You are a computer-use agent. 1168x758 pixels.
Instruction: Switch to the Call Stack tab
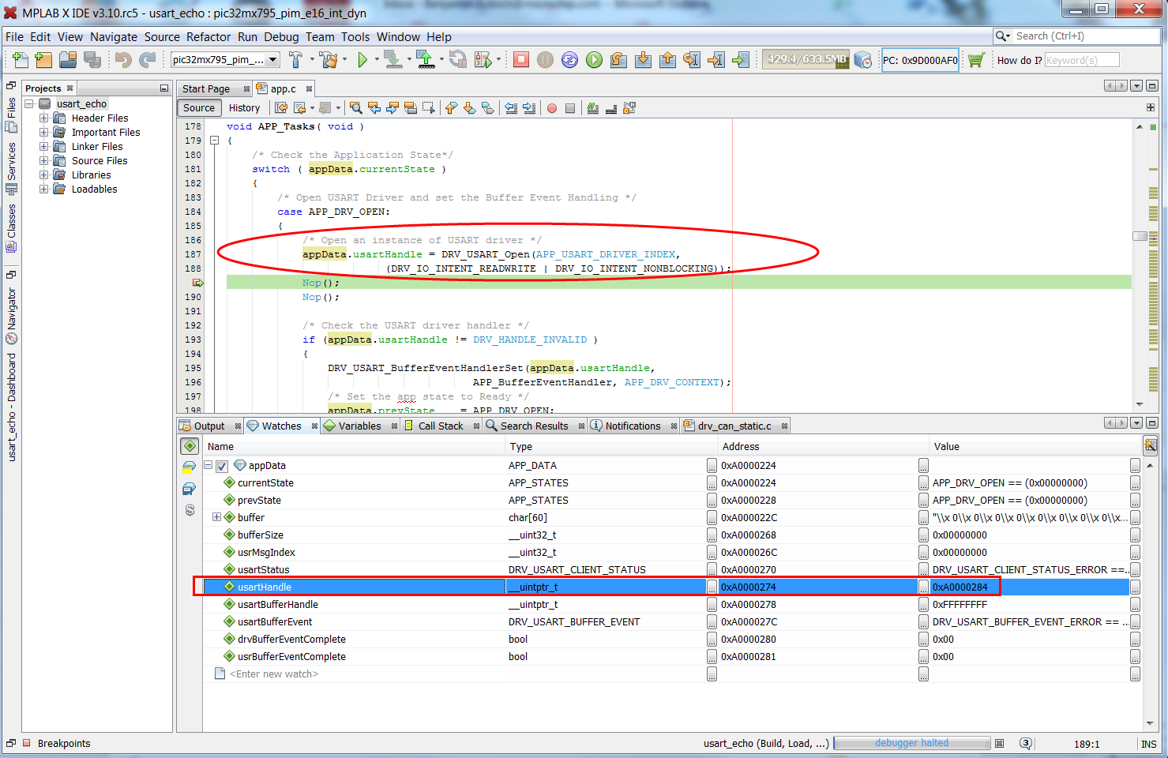pyautogui.click(x=440, y=426)
